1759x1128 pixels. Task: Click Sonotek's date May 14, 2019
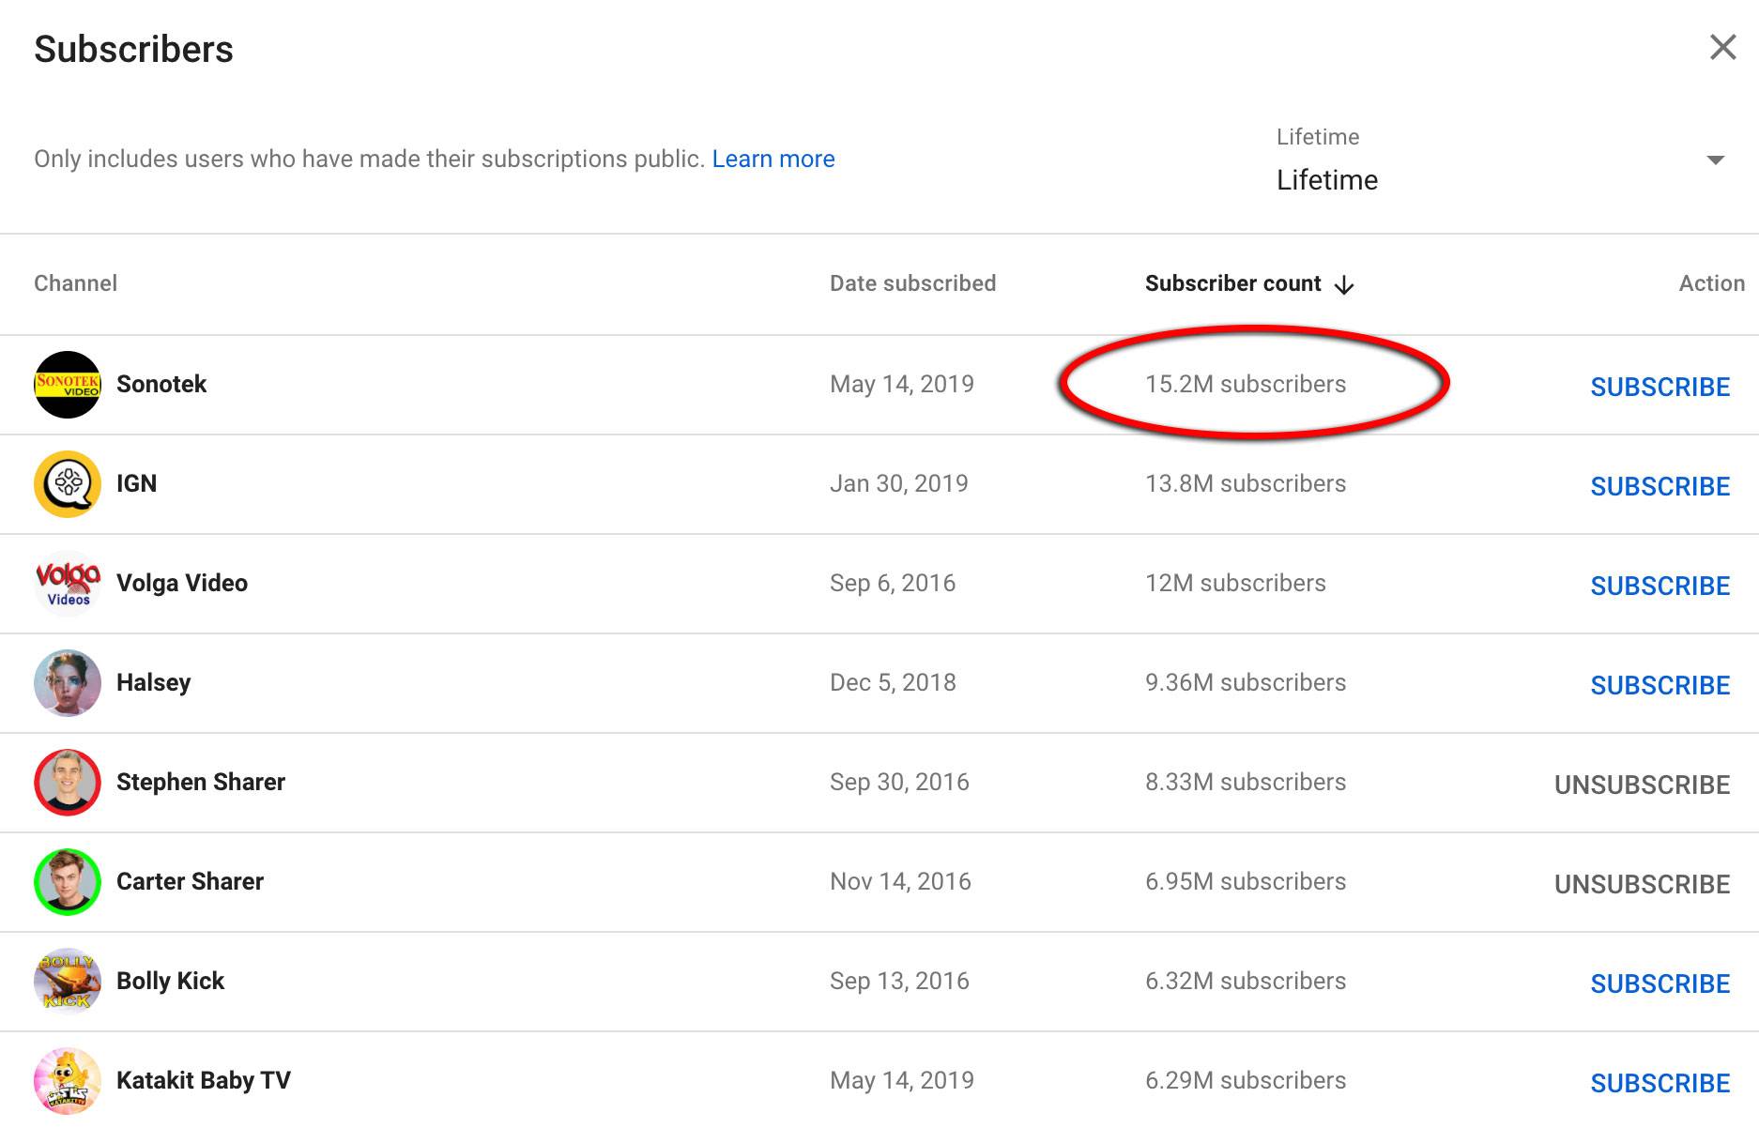902,384
